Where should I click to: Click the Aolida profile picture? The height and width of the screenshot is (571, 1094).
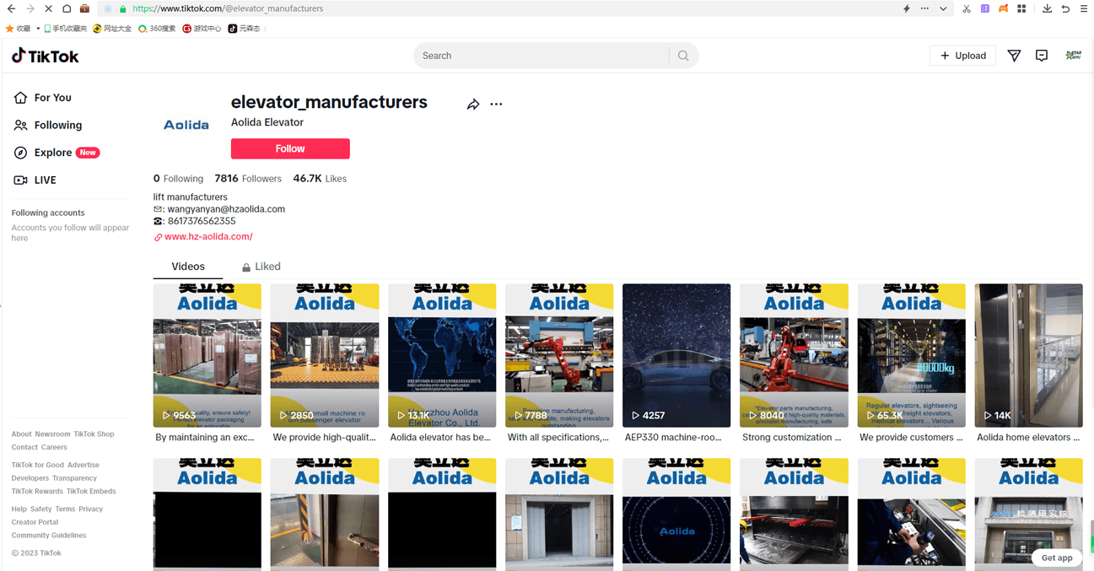pos(186,125)
